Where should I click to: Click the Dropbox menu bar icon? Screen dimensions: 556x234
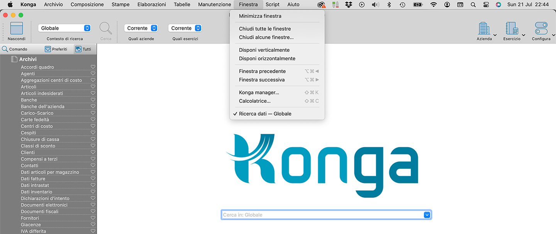349,5
